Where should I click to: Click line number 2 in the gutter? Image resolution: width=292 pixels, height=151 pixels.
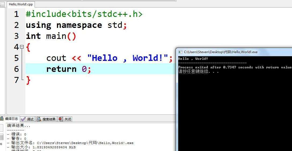tap(16, 25)
